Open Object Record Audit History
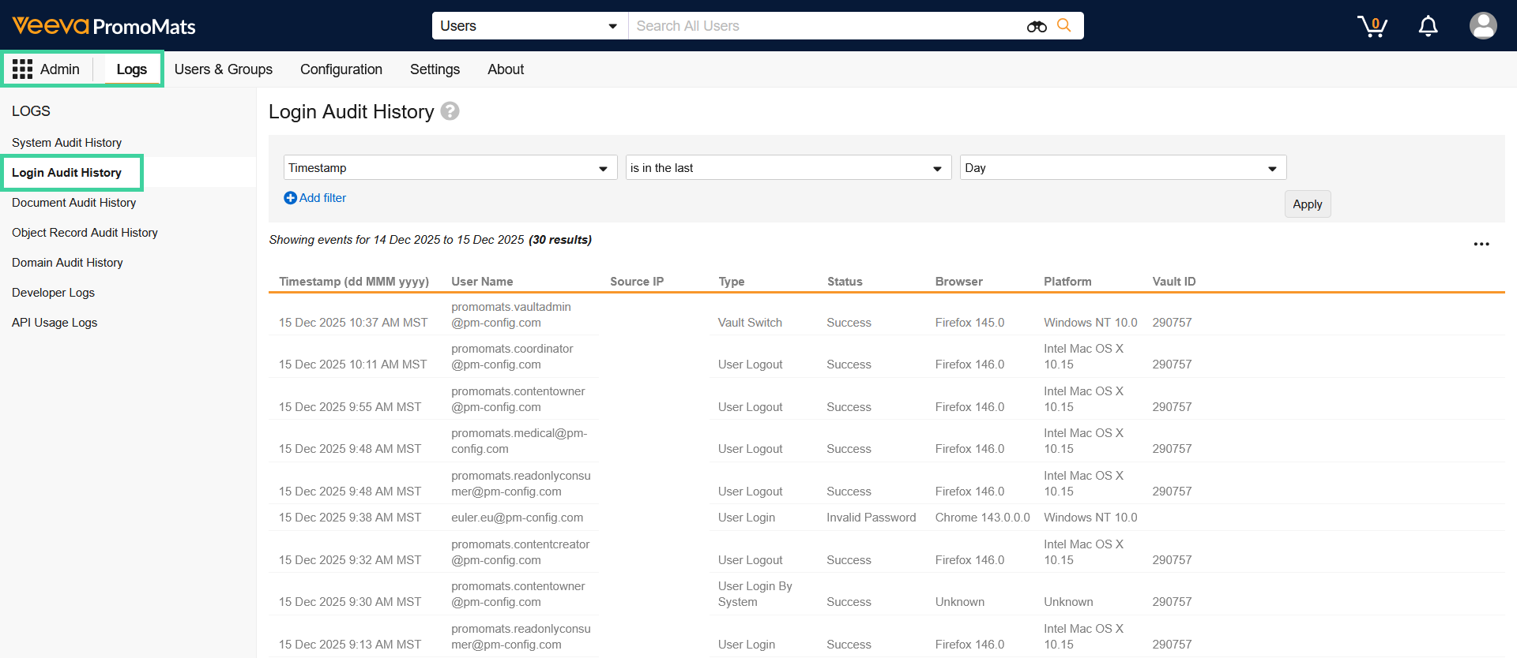Viewport: 1517px width, 658px height. (85, 233)
